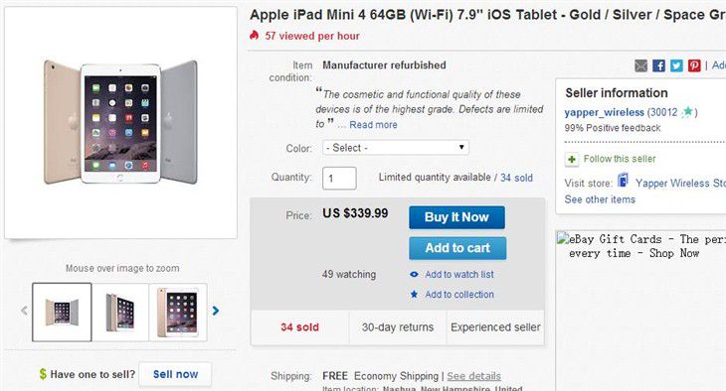Share the listing on Twitter
The width and height of the screenshot is (726, 391).
point(676,65)
